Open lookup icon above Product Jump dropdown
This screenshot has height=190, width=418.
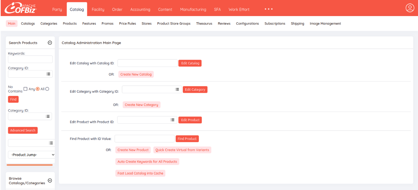click(51, 143)
